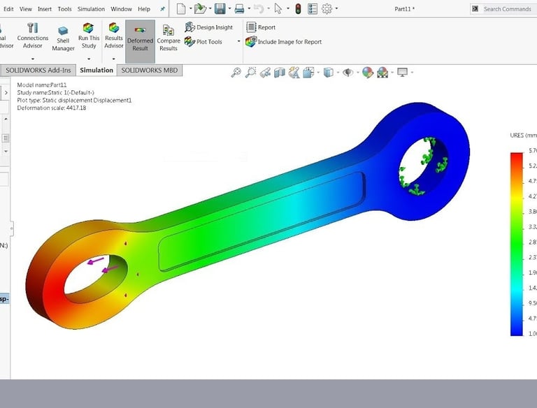Image resolution: width=537 pixels, height=408 pixels.
Task: Expand the Hide/Show Items dropdown arrow
Action: pos(357,72)
